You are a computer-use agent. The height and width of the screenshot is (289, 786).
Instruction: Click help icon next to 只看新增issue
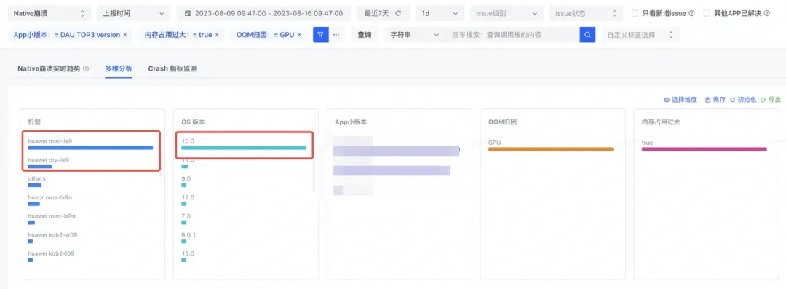[x=692, y=13]
